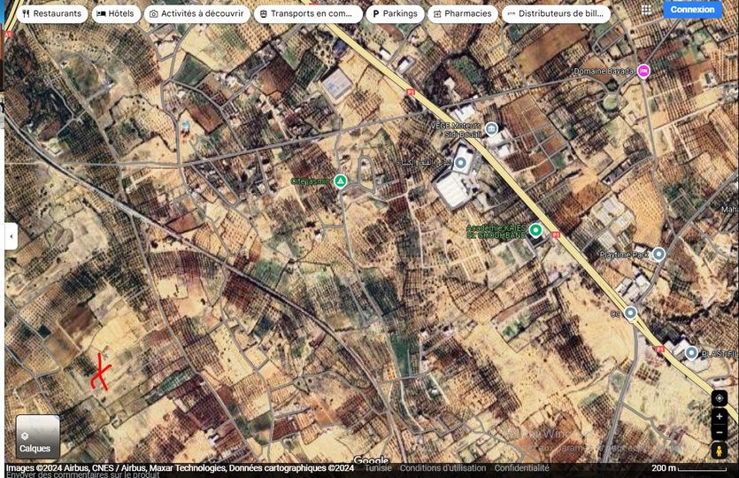739x478 pixels.
Task: Select the Hôtels category chip
Action: coord(116,14)
